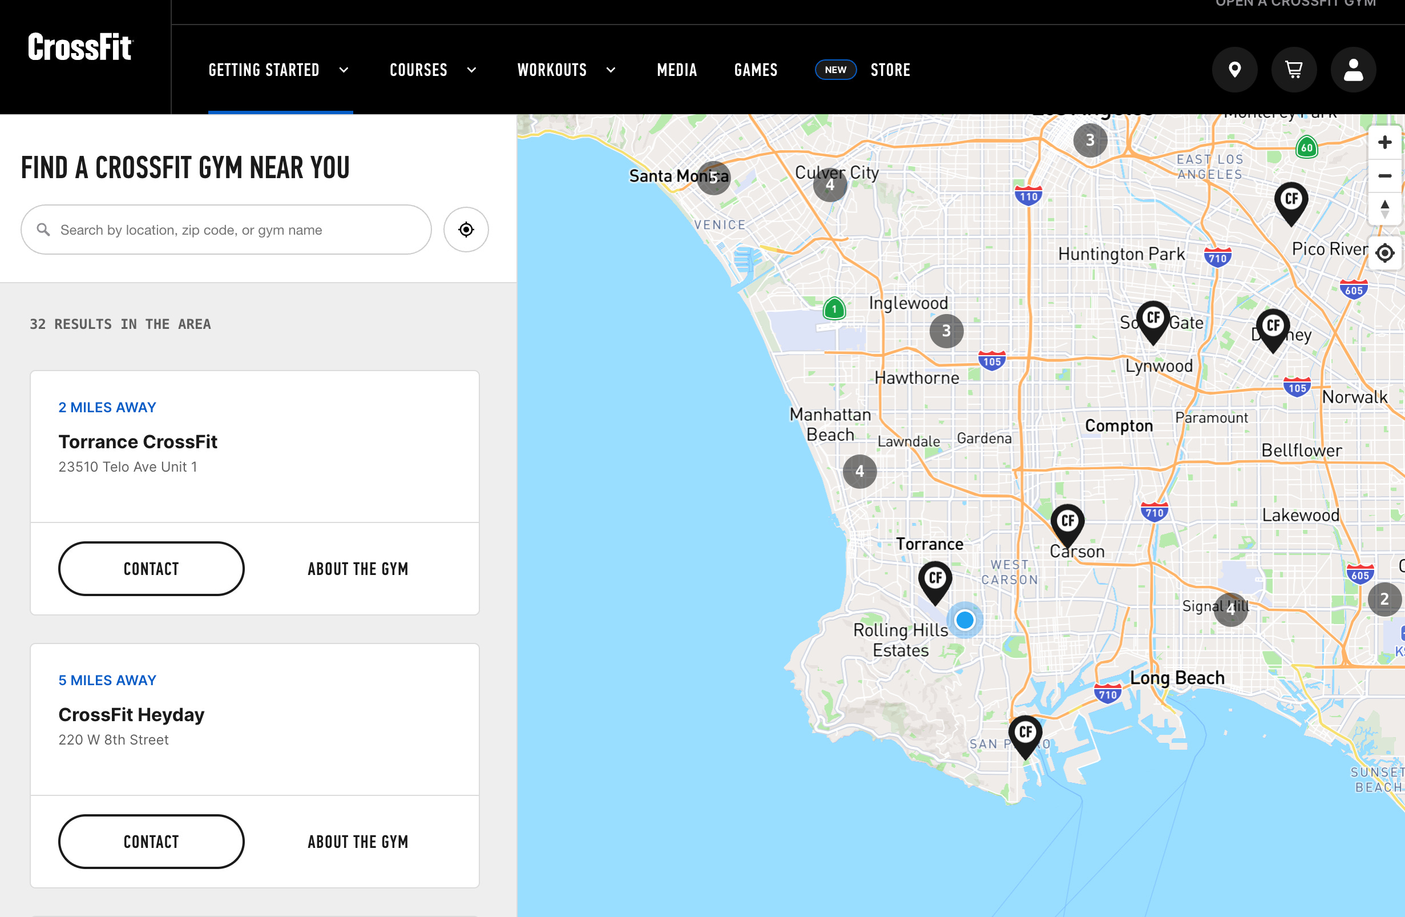The height and width of the screenshot is (917, 1405).
Task: Click the NEW badge beside Store
Action: pyautogui.click(x=835, y=70)
